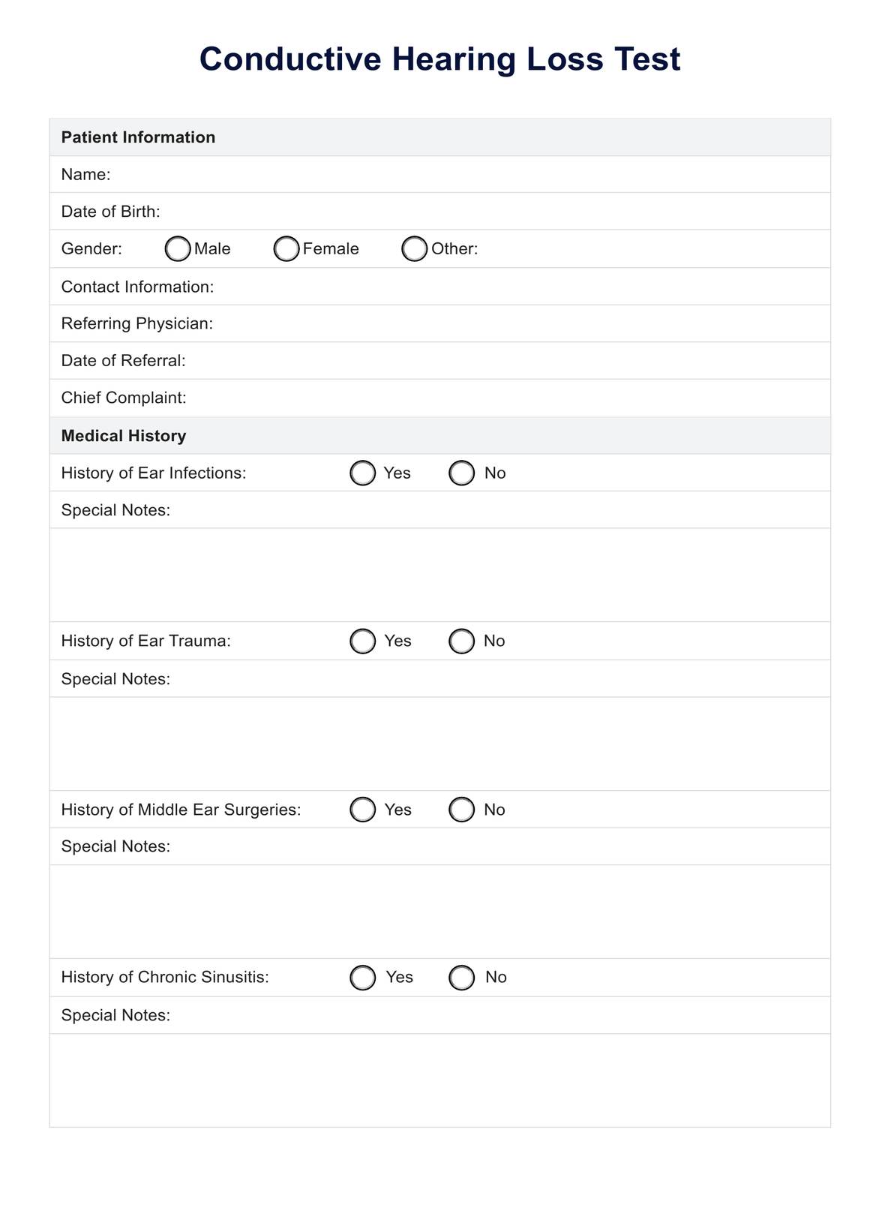
Task: Tick No for History of Chronic Sinusitis
Action: click(x=462, y=978)
